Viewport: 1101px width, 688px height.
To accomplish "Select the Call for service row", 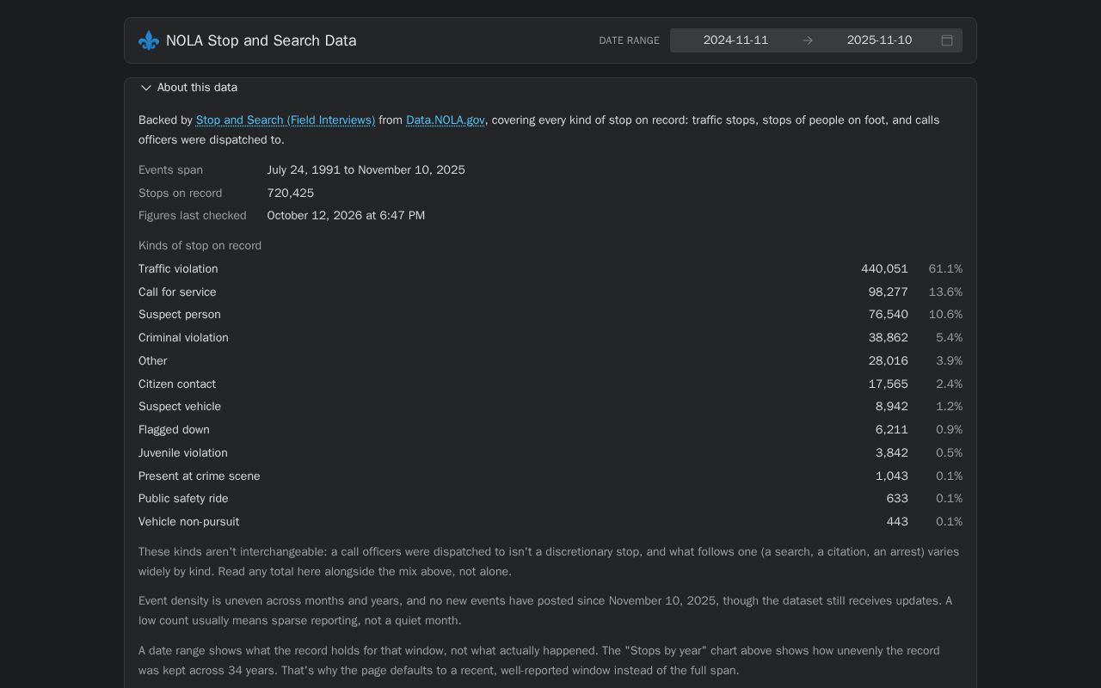I will 550,292.
